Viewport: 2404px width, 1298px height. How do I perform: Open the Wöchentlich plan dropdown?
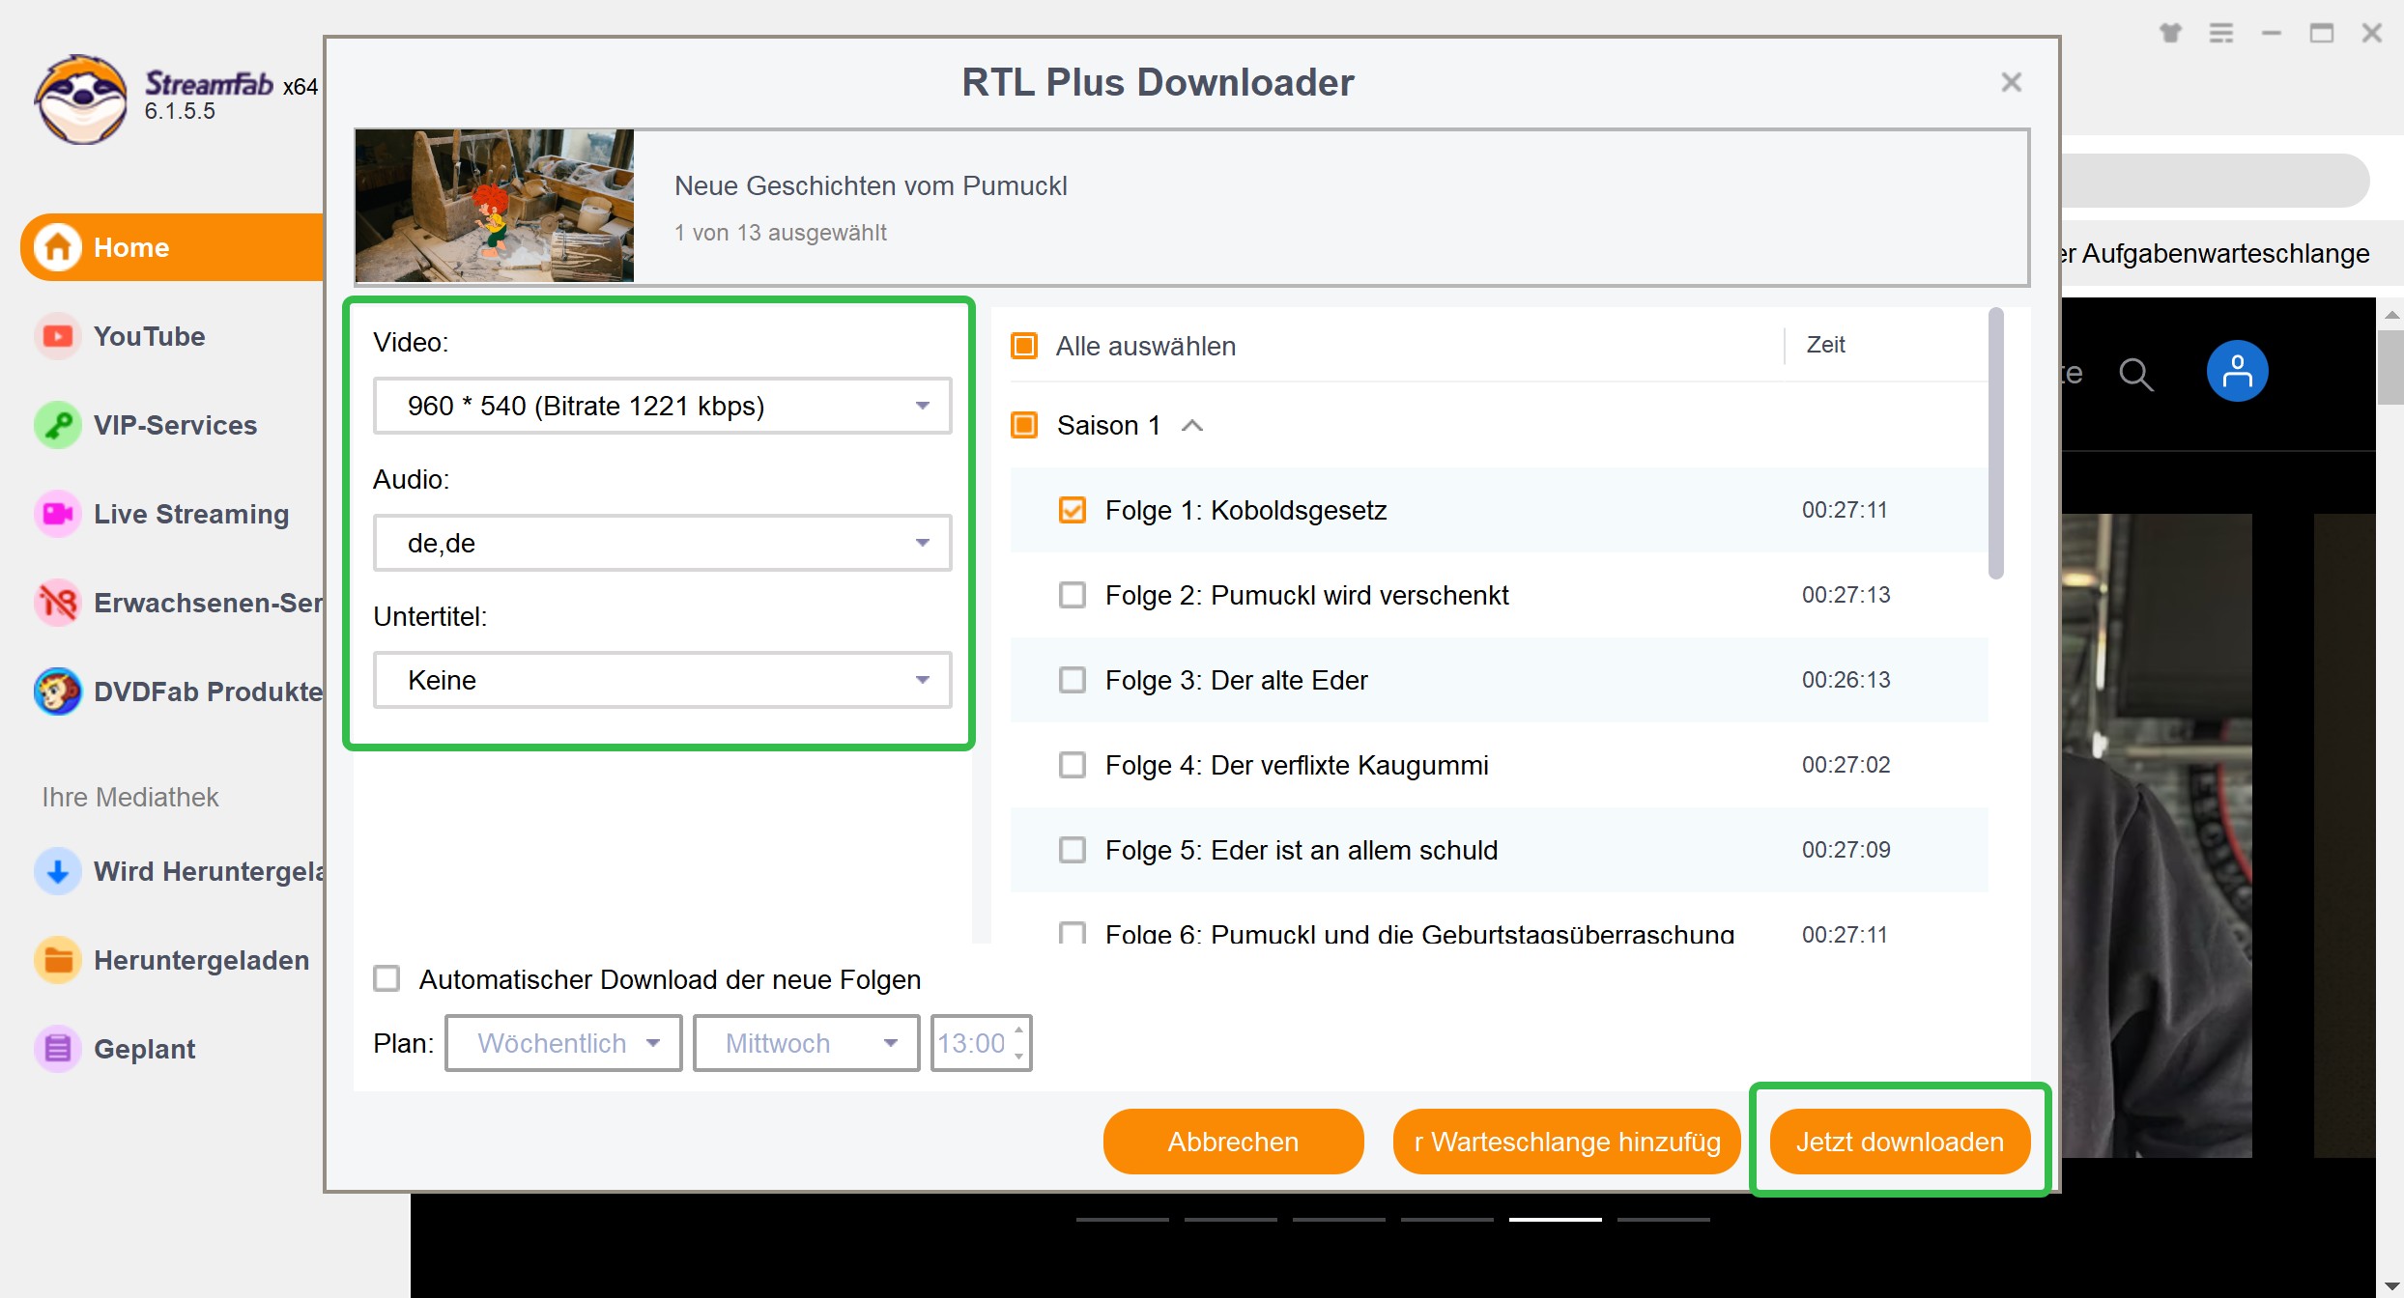[x=563, y=1043]
